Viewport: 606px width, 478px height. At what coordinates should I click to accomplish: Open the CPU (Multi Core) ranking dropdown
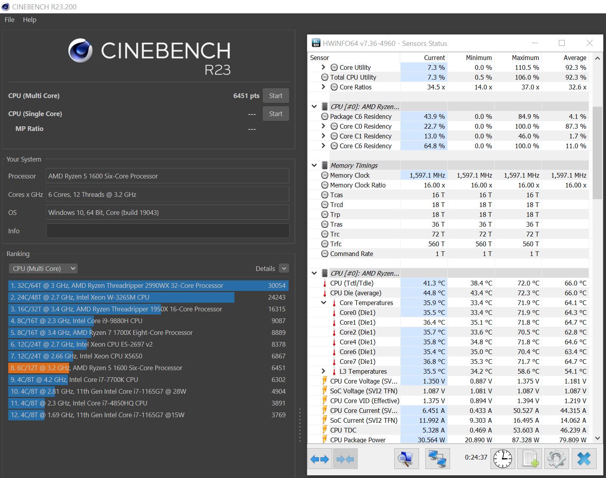[43, 269]
